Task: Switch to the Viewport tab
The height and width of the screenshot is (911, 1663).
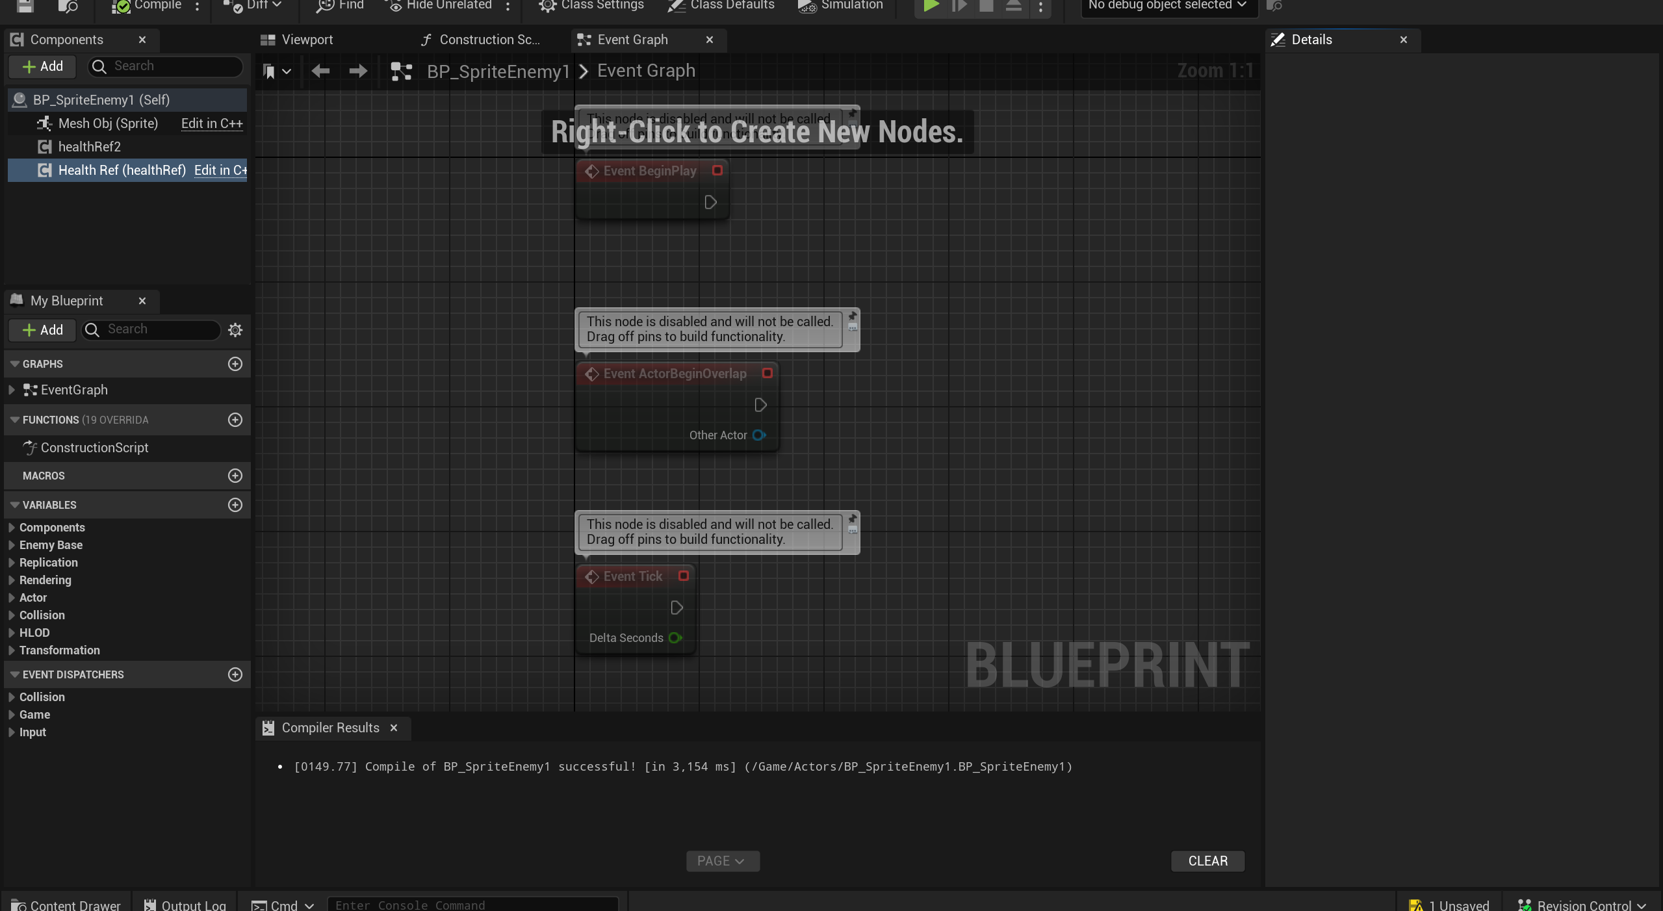Action: 307,40
